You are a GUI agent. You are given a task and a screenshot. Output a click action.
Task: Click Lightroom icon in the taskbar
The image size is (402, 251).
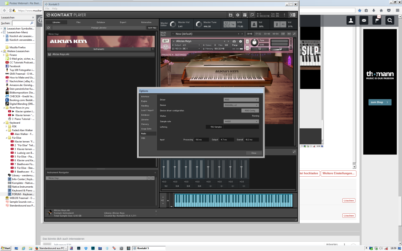click(x=79, y=248)
